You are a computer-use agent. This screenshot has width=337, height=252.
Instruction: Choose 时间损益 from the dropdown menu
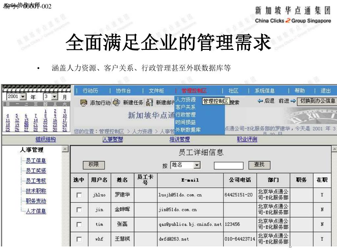(x=186, y=122)
